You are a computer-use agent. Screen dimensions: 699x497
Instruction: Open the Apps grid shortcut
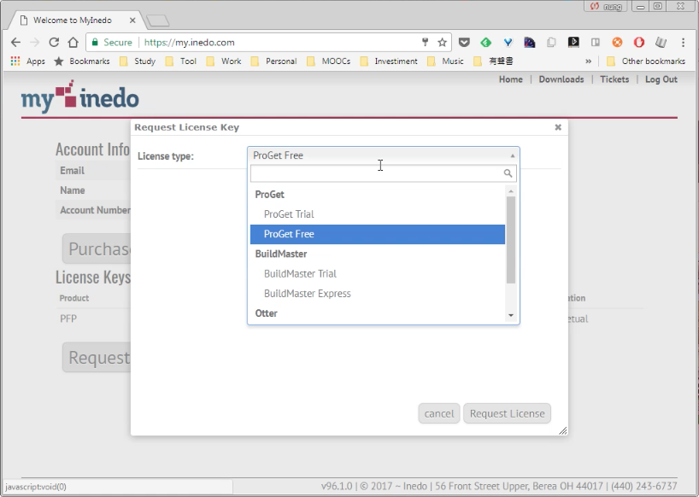point(27,61)
